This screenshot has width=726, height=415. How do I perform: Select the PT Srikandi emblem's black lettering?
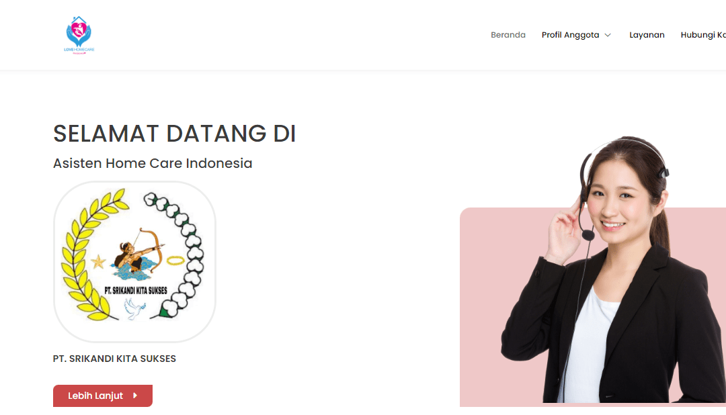136,291
